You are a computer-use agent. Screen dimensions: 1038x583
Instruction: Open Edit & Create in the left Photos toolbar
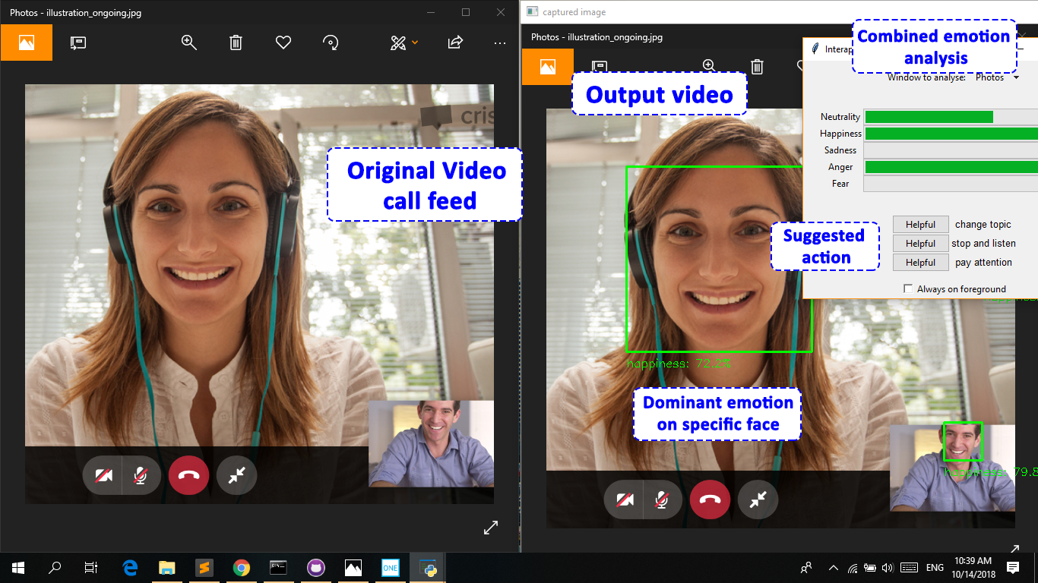403,43
